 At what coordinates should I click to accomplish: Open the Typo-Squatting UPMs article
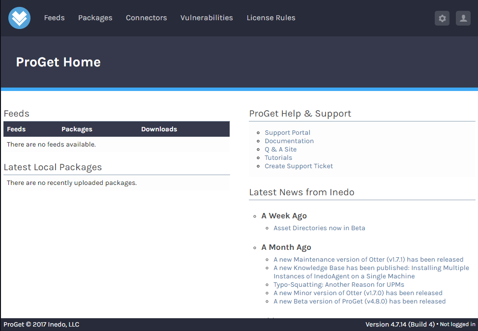point(339,285)
